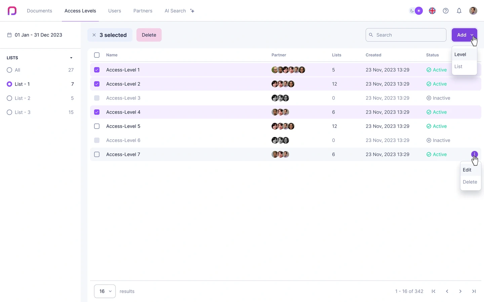Go to the Partners tab
This screenshot has width=484, height=302.
pos(143,11)
